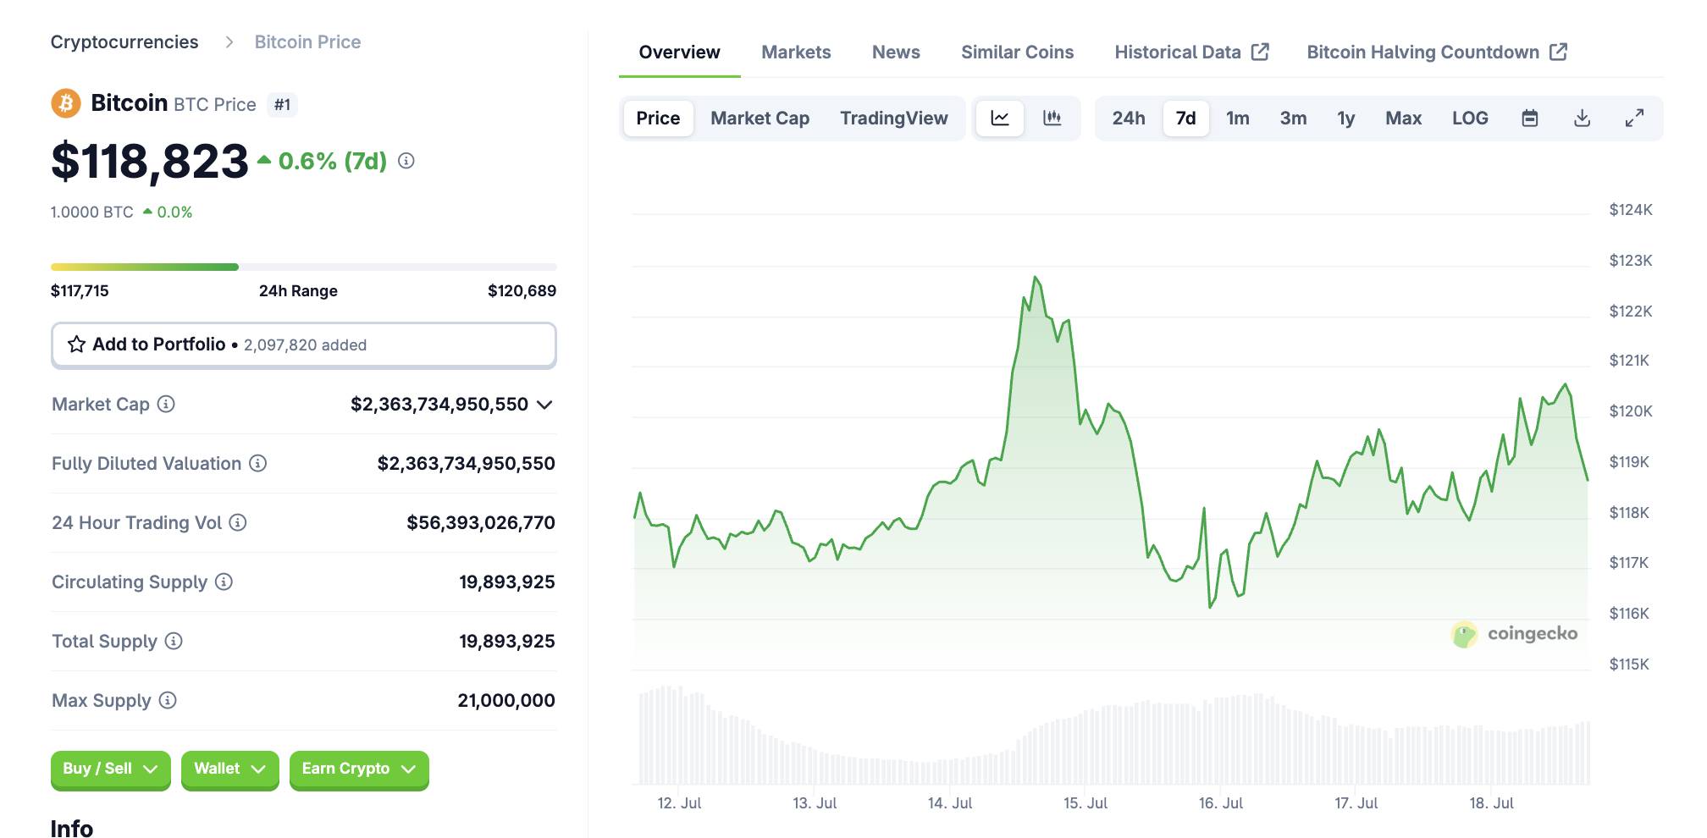Open the Buy / Sell dropdown
This screenshot has height=838, width=1707.
[110, 769]
